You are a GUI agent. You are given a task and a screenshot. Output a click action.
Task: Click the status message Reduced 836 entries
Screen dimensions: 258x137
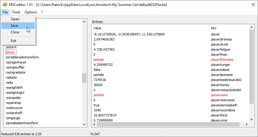click(x=21, y=134)
